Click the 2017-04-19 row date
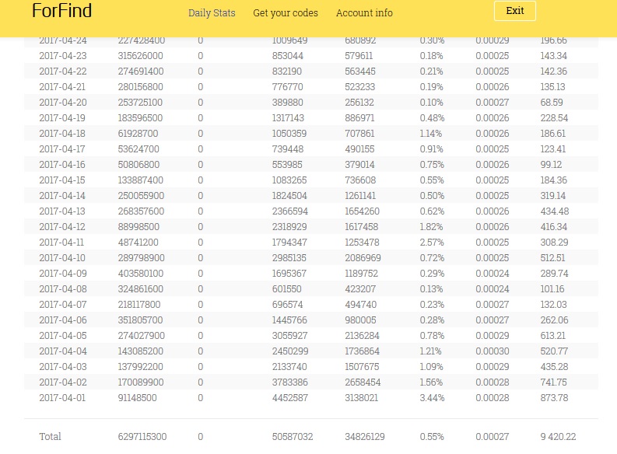The width and height of the screenshot is (617, 454). click(x=63, y=118)
